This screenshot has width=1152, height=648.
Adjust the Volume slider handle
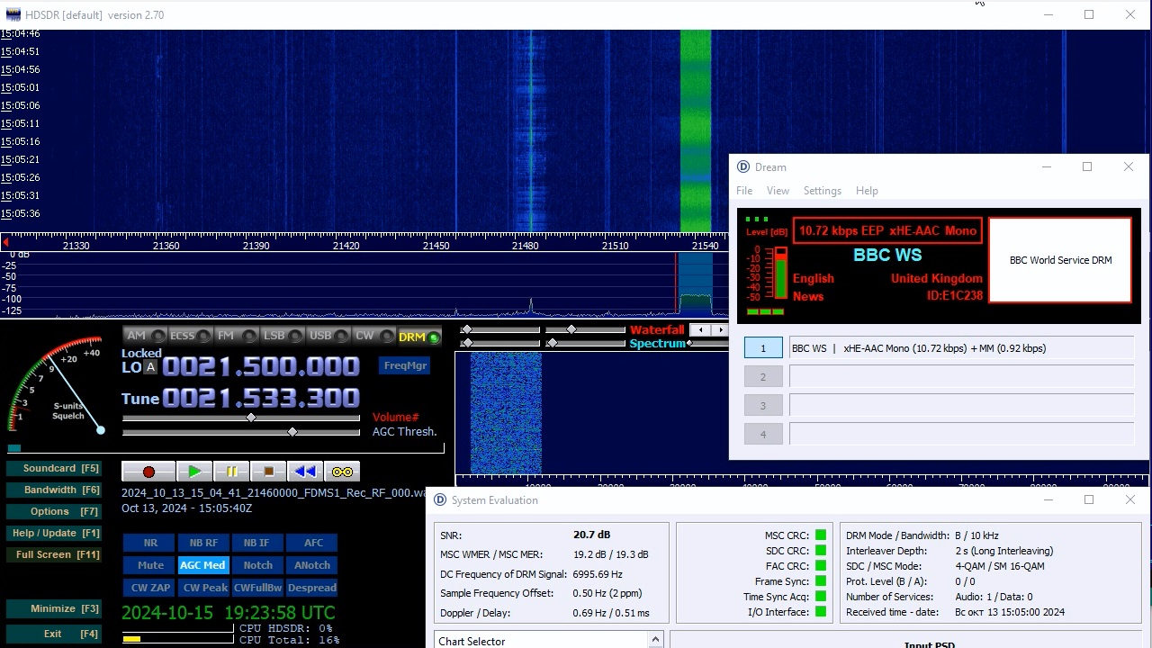tap(251, 418)
